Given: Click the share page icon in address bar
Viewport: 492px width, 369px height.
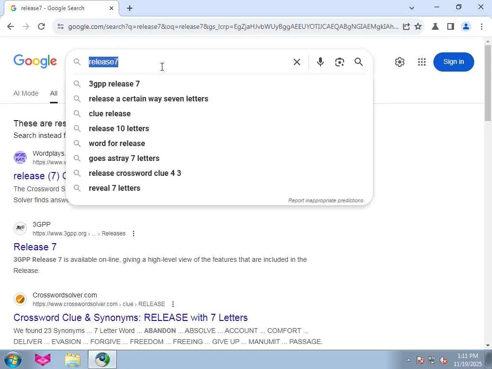Looking at the screenshot, I should pyautogui.click(x=406, y=27).
